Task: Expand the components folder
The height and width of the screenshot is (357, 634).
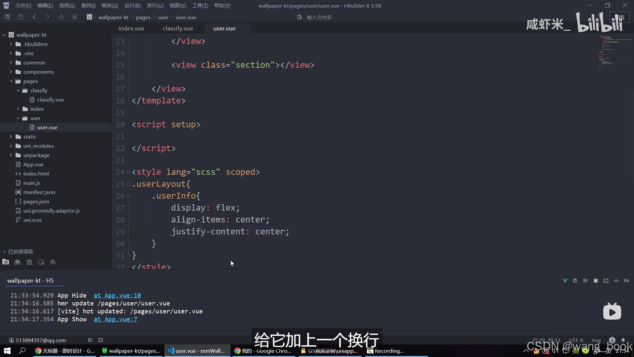Action: click(x=11, y=72)
